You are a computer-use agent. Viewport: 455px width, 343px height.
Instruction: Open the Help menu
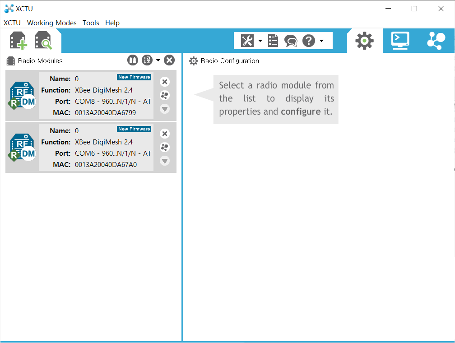112,23
